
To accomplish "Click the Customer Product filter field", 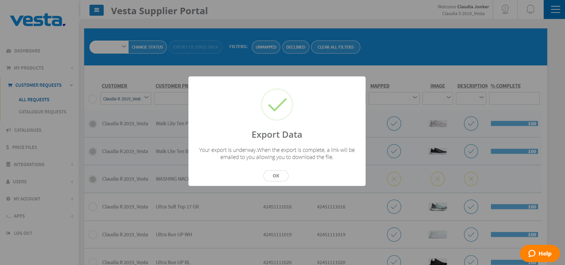I will pos(171,98).
